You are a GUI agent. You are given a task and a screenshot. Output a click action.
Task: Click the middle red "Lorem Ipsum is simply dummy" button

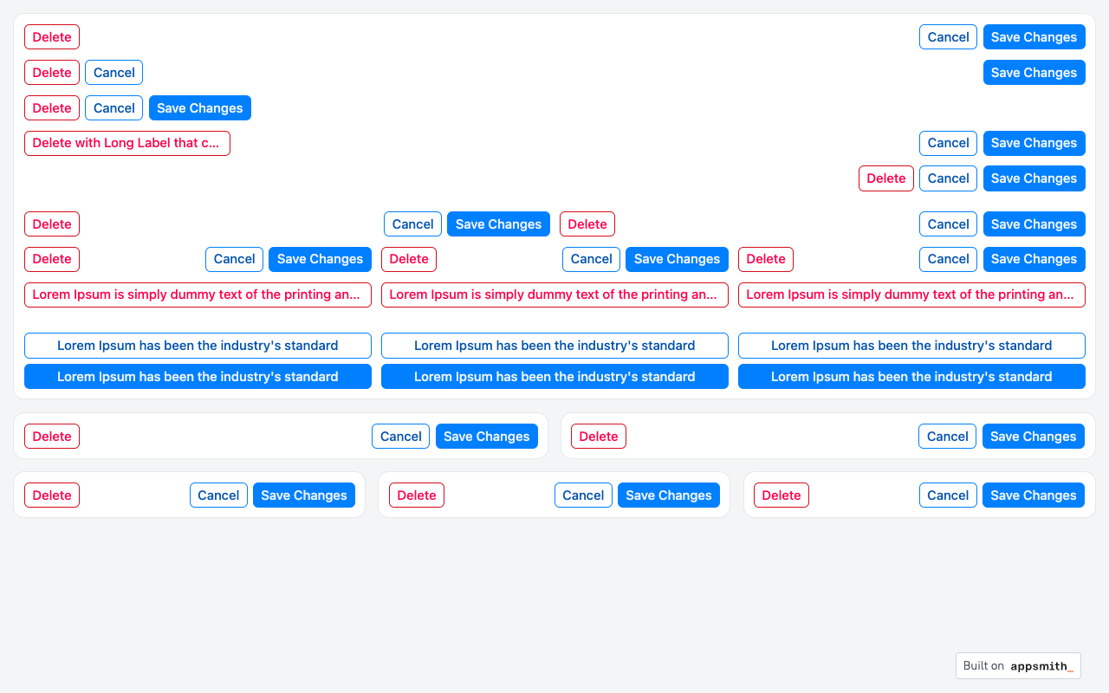tap(554, 295)
